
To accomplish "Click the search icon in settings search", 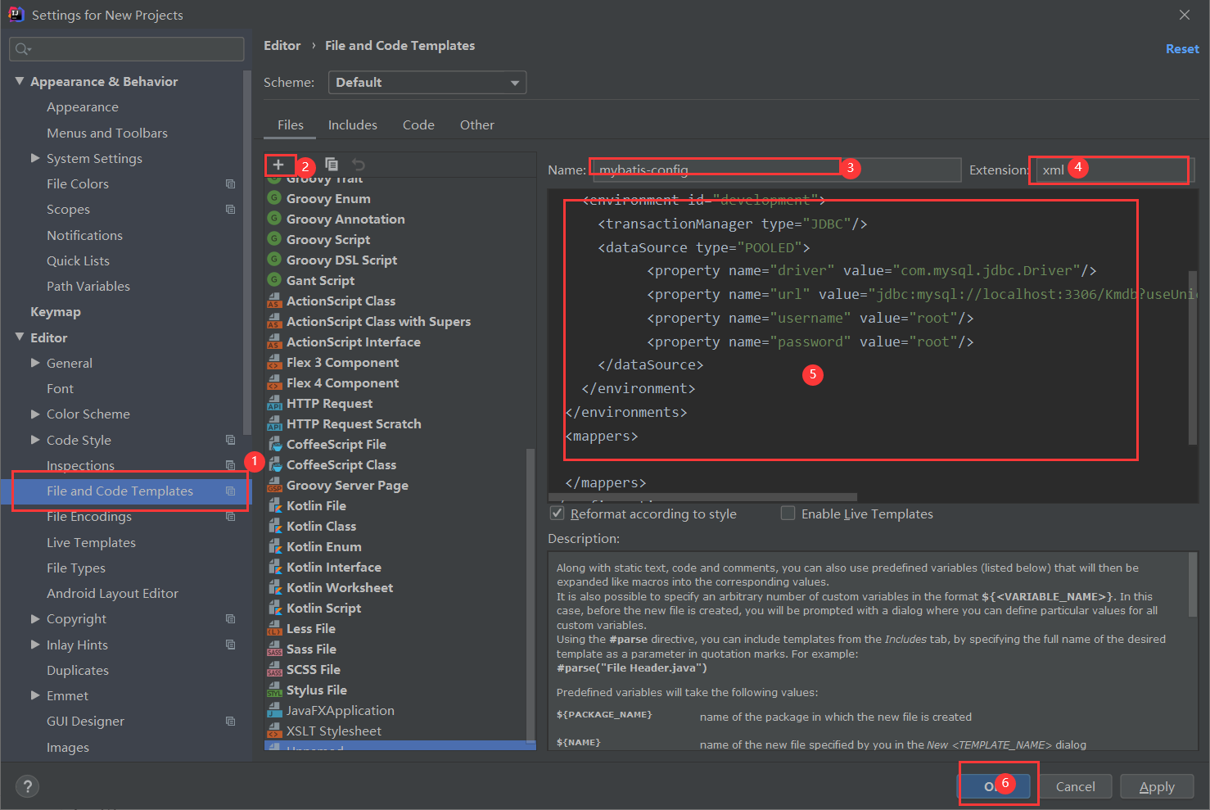I will [23, 49].
